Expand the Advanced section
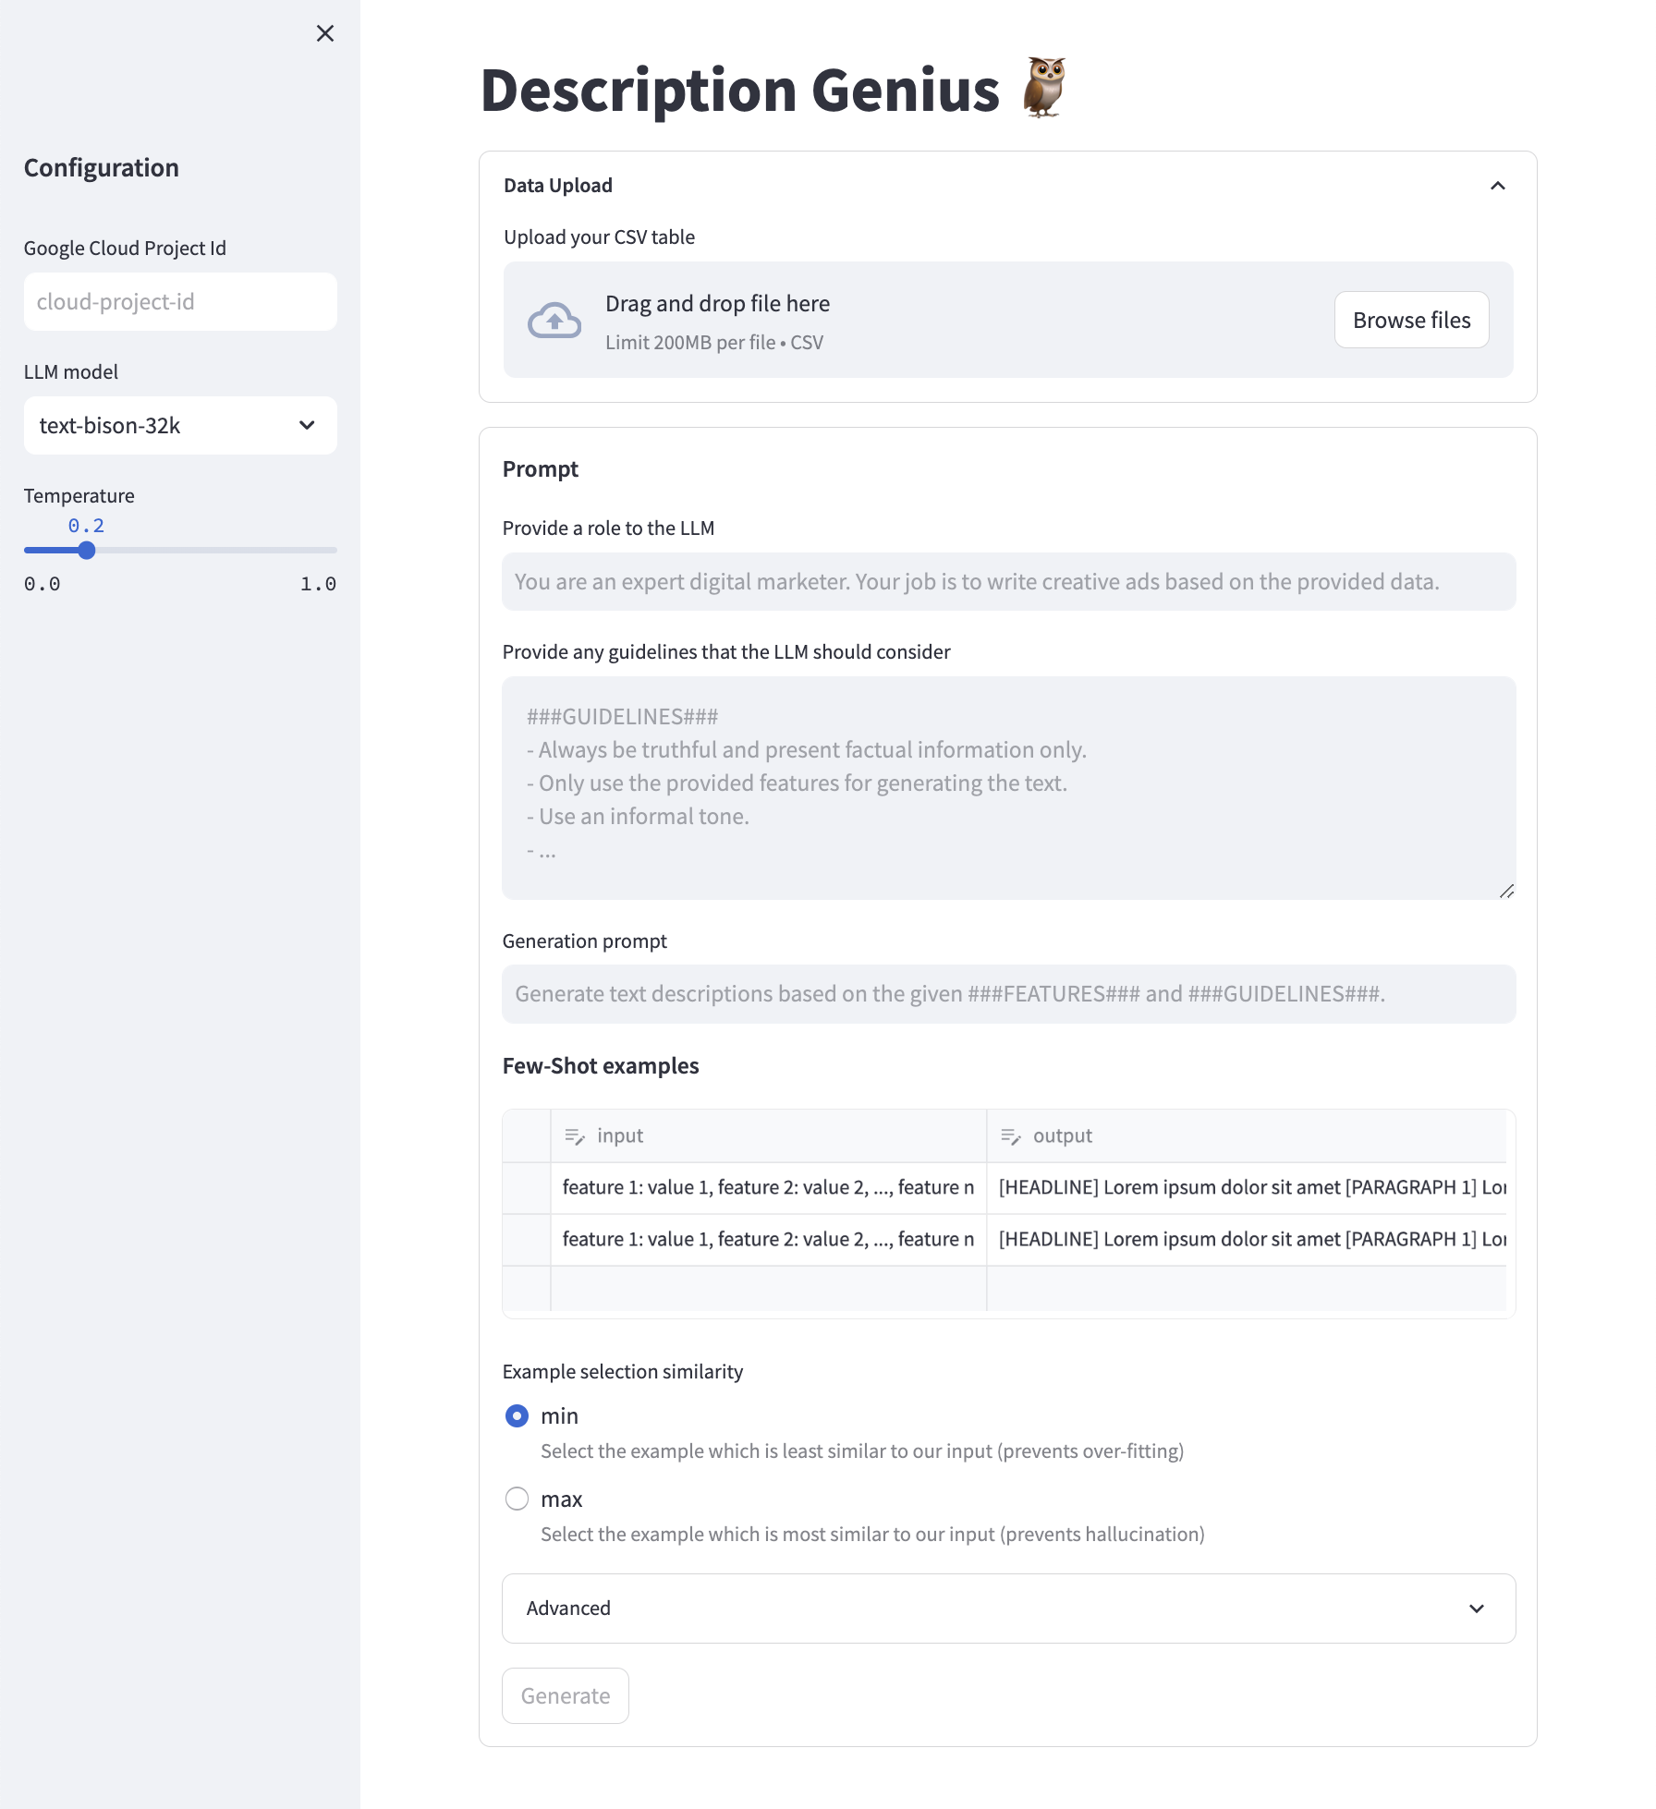Image resolution: width=1656 pixels, height=1809 pixels. click(x=1008, y=1609)
